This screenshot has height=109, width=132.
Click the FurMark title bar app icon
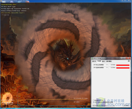pos(1,1)
